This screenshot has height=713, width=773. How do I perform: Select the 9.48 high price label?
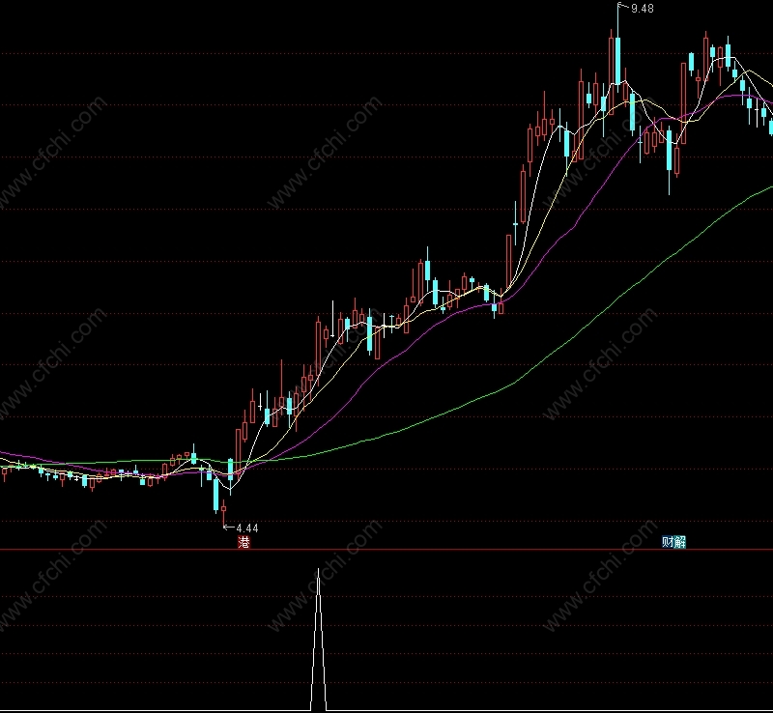[x=643, y=9]
